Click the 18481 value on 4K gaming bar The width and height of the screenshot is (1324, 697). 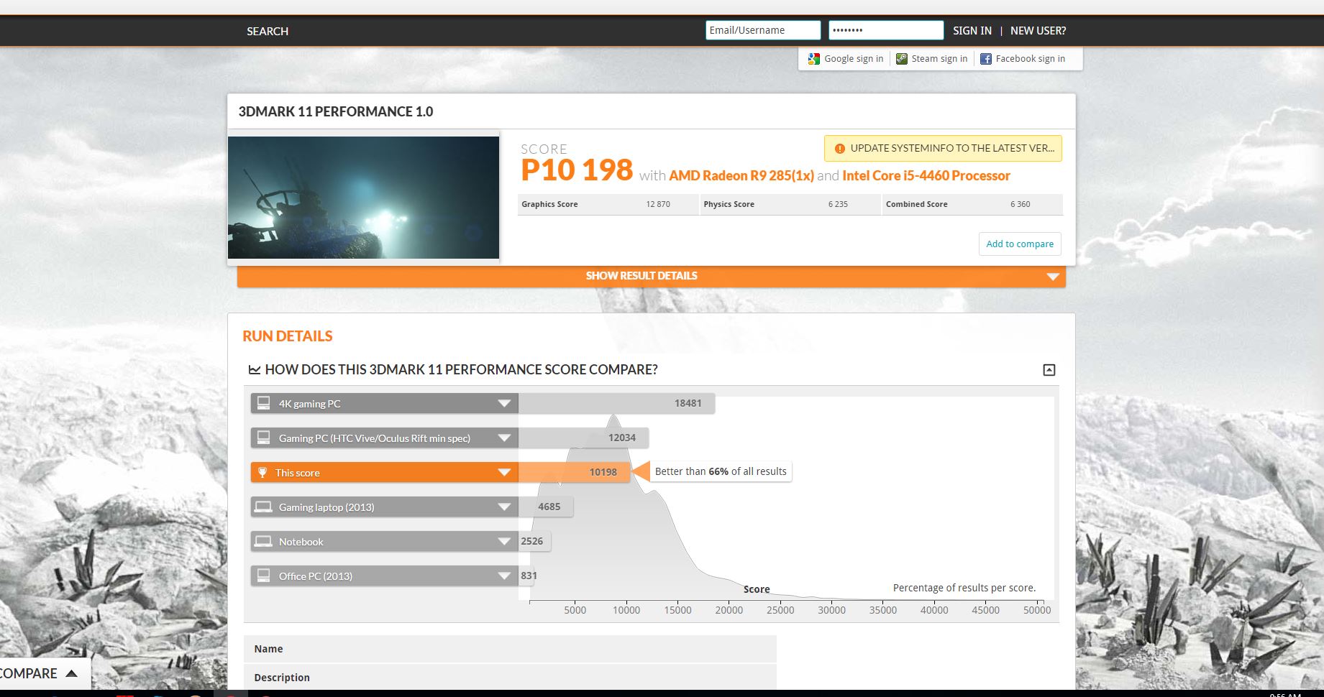(688, 404)
